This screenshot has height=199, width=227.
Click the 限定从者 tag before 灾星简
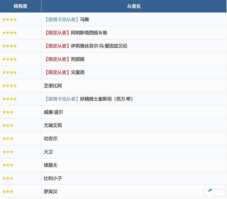click(57, 72)
